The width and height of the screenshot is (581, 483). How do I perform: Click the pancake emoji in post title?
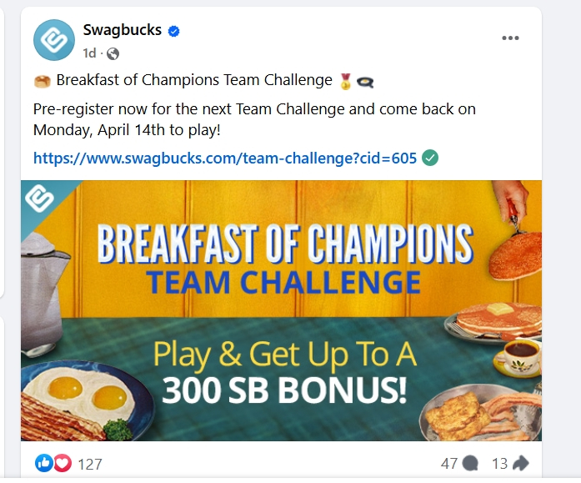click(43, 81)
